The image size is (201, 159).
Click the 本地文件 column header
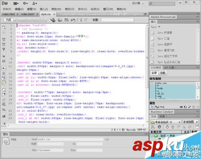coord(166,132)
